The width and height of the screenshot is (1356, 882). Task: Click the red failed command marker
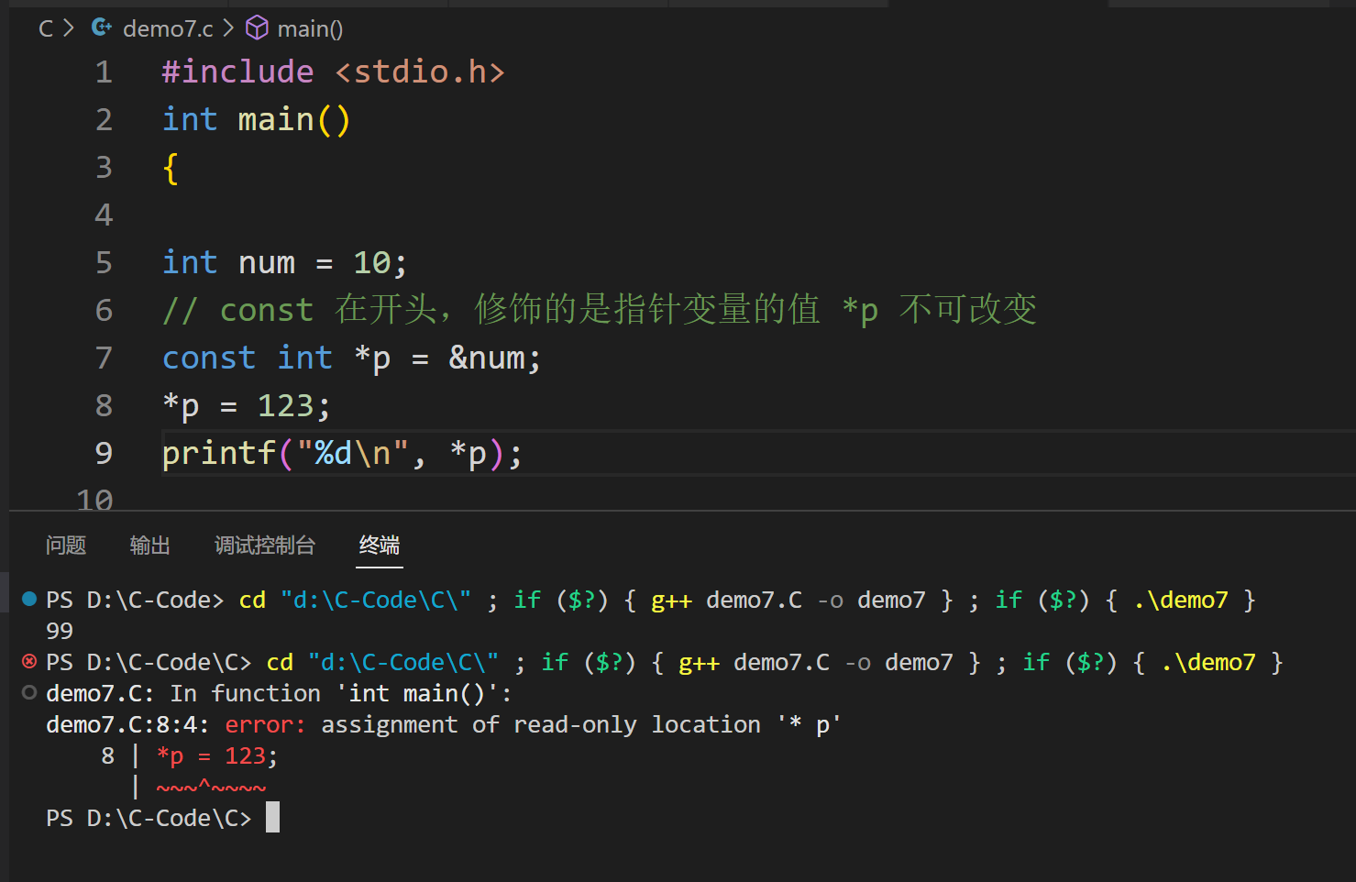pos(29,661)
